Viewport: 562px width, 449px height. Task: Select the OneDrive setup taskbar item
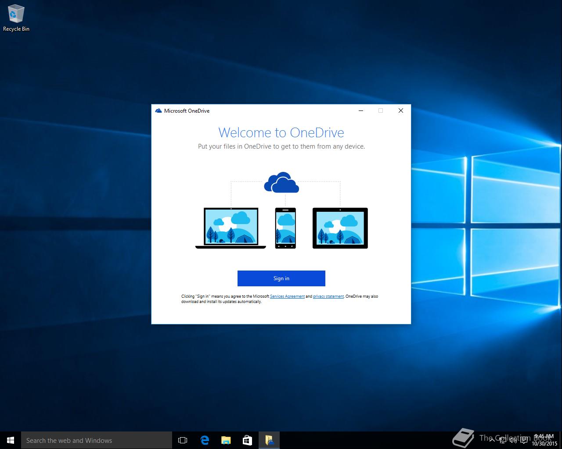pyautogui.click(x=269, y=440)
